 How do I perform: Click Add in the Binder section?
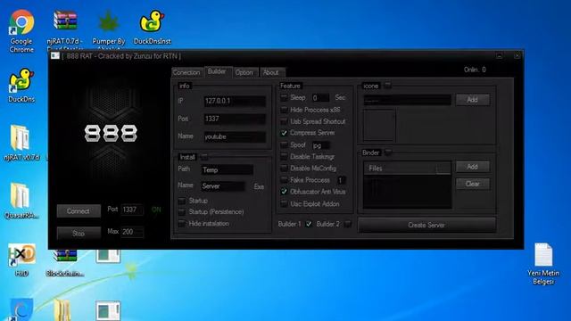tap(472, 167)
